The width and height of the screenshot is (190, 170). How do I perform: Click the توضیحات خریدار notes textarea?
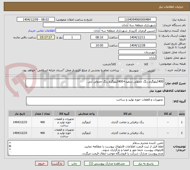86,148
